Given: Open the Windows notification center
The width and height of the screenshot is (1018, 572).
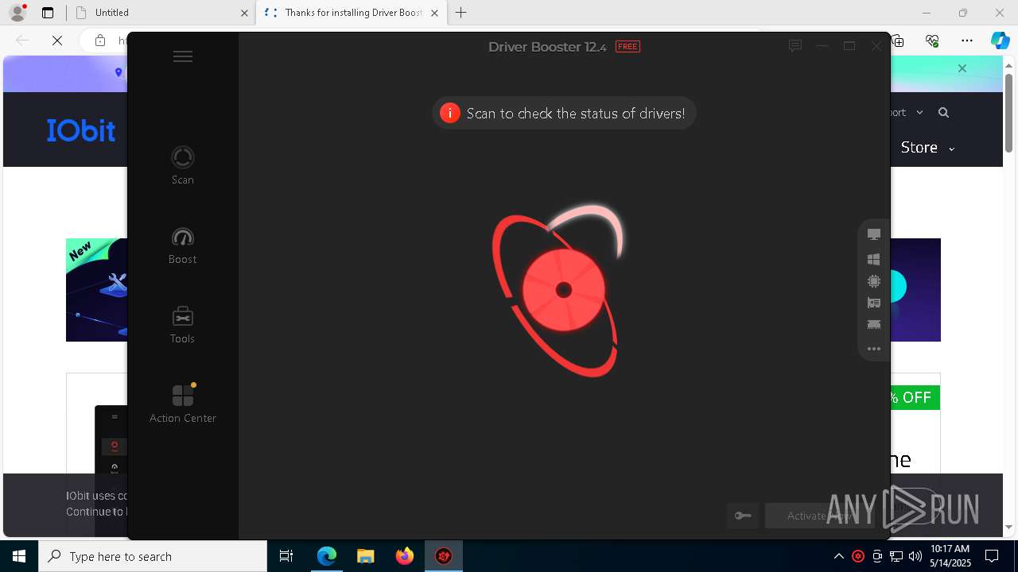Looking at the screenshot, I should 993,557.
